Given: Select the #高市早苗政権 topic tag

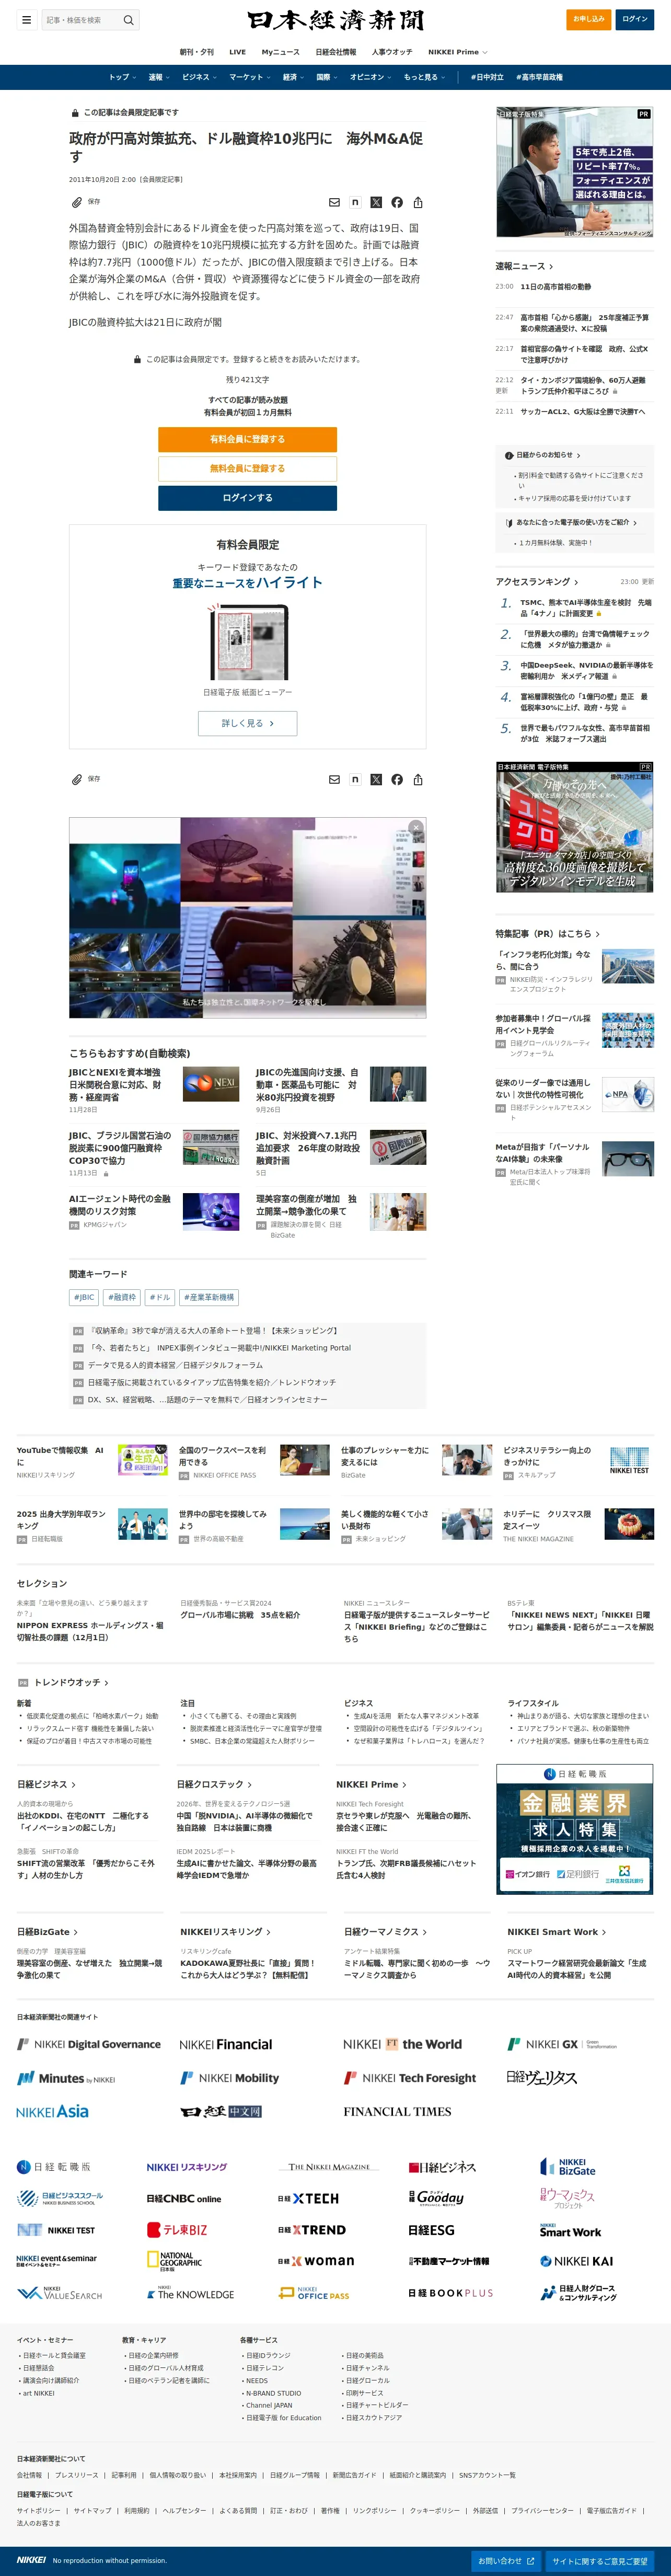Looking at the screenshot, I should 539,77.
